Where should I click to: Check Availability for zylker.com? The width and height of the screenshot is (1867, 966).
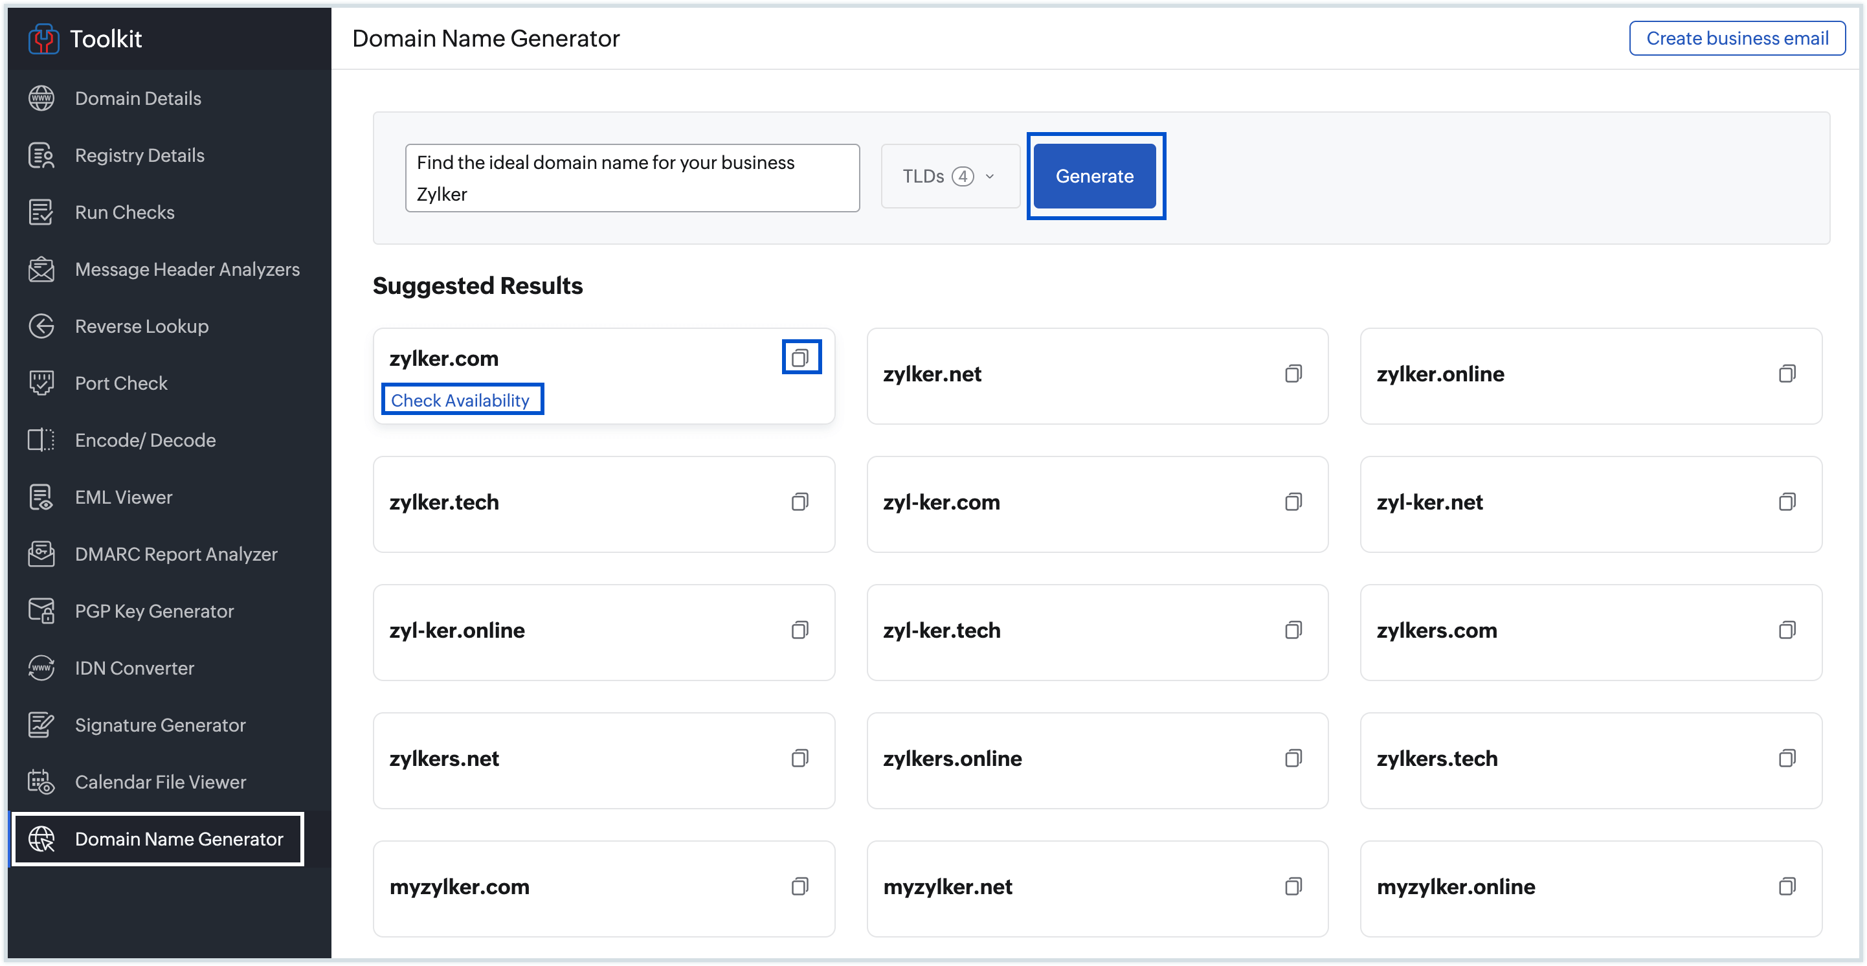tap(462, 399)
